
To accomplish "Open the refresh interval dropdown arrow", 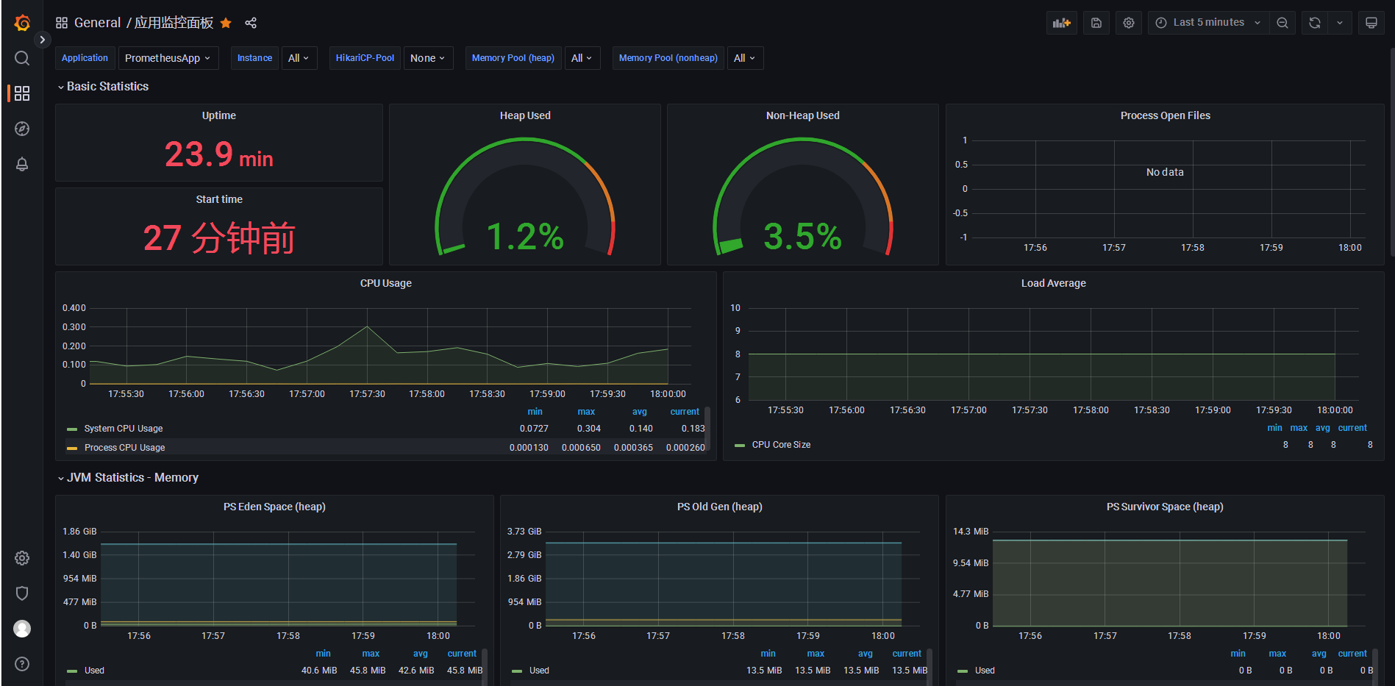I will [x=1340, y=23].
